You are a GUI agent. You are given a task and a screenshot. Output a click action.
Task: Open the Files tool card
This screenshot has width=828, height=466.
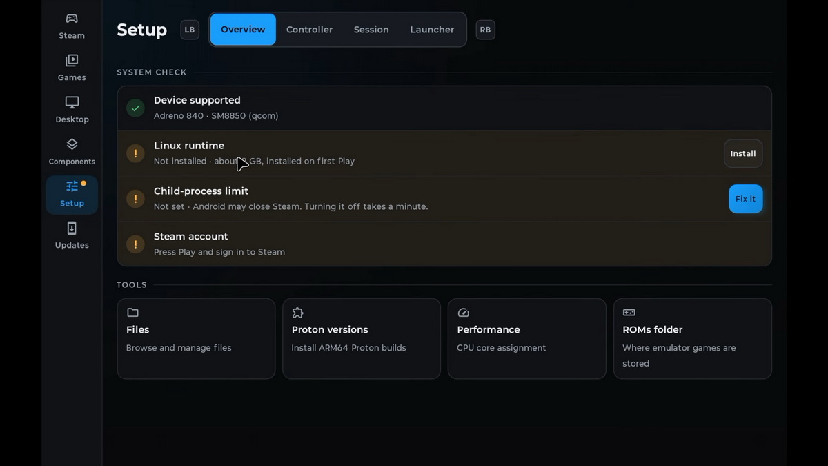(x=196, y=338)
